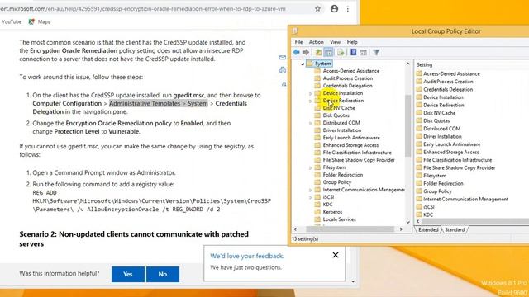Expand the Device Redirection tree node
The image size is (529, 297).
tap(311, 101)
